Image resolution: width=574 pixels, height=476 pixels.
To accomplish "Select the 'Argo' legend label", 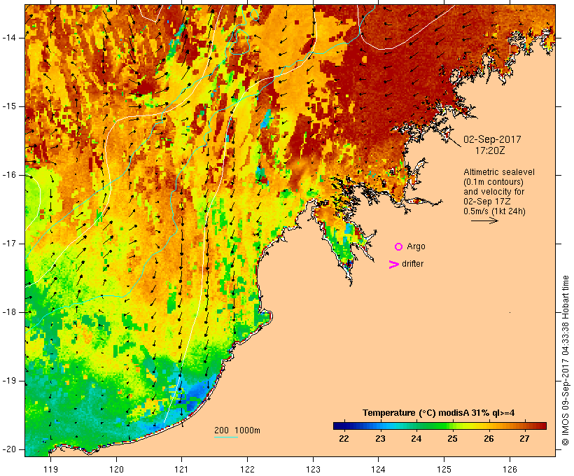I will tap(416, 246).
